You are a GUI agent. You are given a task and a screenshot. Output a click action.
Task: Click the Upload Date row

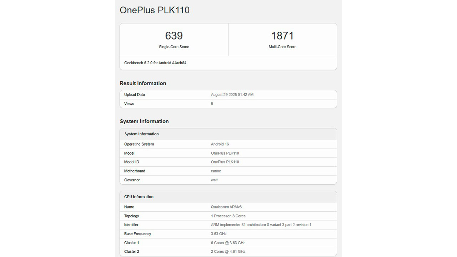pyautogui.click(x=228, y=95)
